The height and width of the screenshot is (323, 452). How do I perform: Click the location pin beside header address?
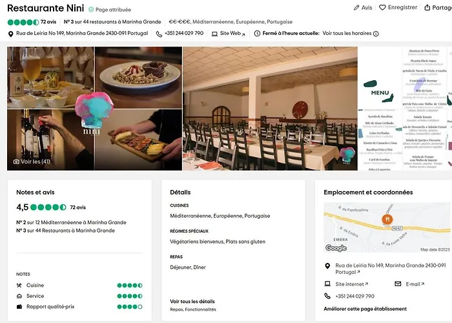10,34
